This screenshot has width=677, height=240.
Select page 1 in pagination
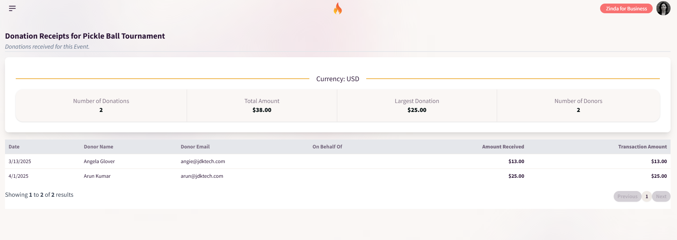(x=647, y=196)
